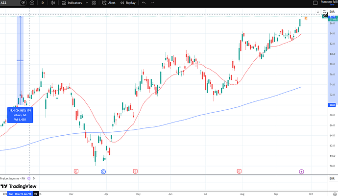
Task: Click the blue Save link under layout name
Action: (332, 4)
